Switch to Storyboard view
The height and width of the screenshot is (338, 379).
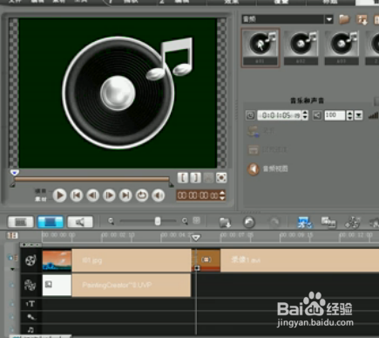[21, 222]
